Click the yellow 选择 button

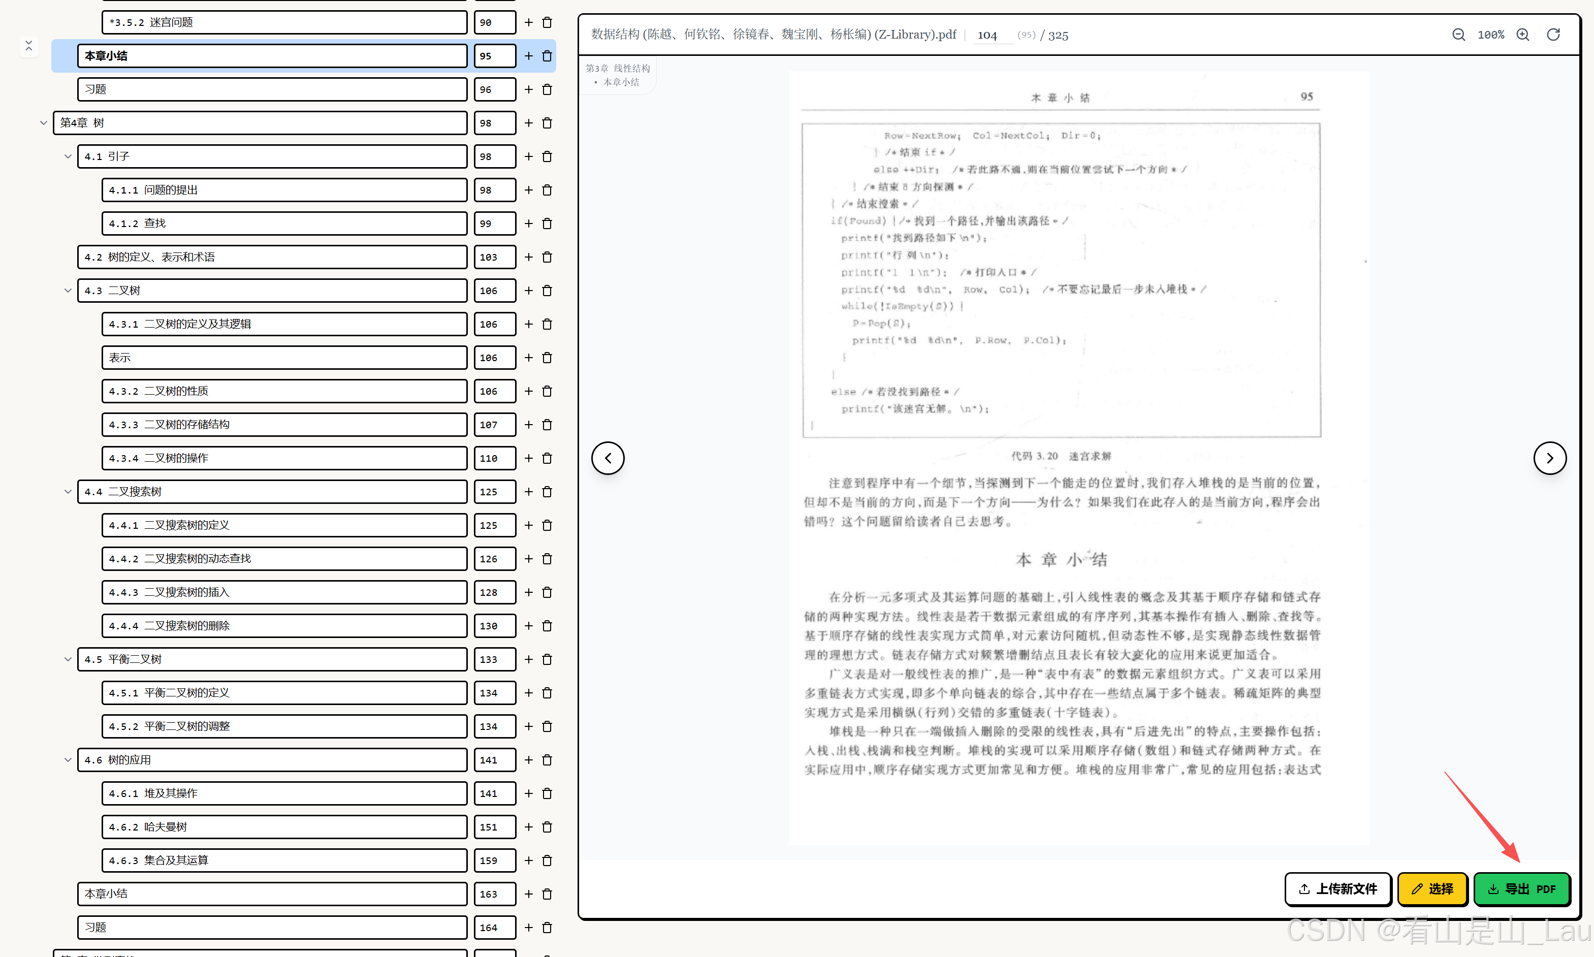point(1432,888)
